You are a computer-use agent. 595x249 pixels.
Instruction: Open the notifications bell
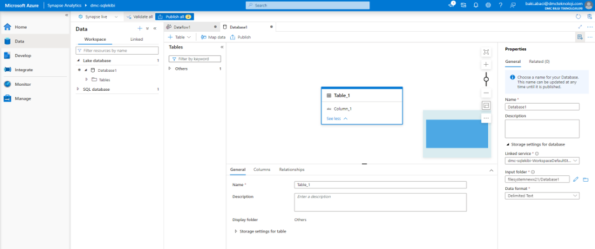tap(476, 5)
